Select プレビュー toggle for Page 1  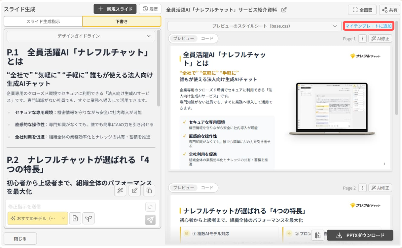click(184, 39)
